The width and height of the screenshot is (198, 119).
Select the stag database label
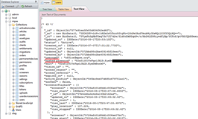coord(14,113)
